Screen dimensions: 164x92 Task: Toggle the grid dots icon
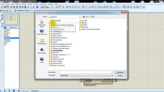coord(59,7)
